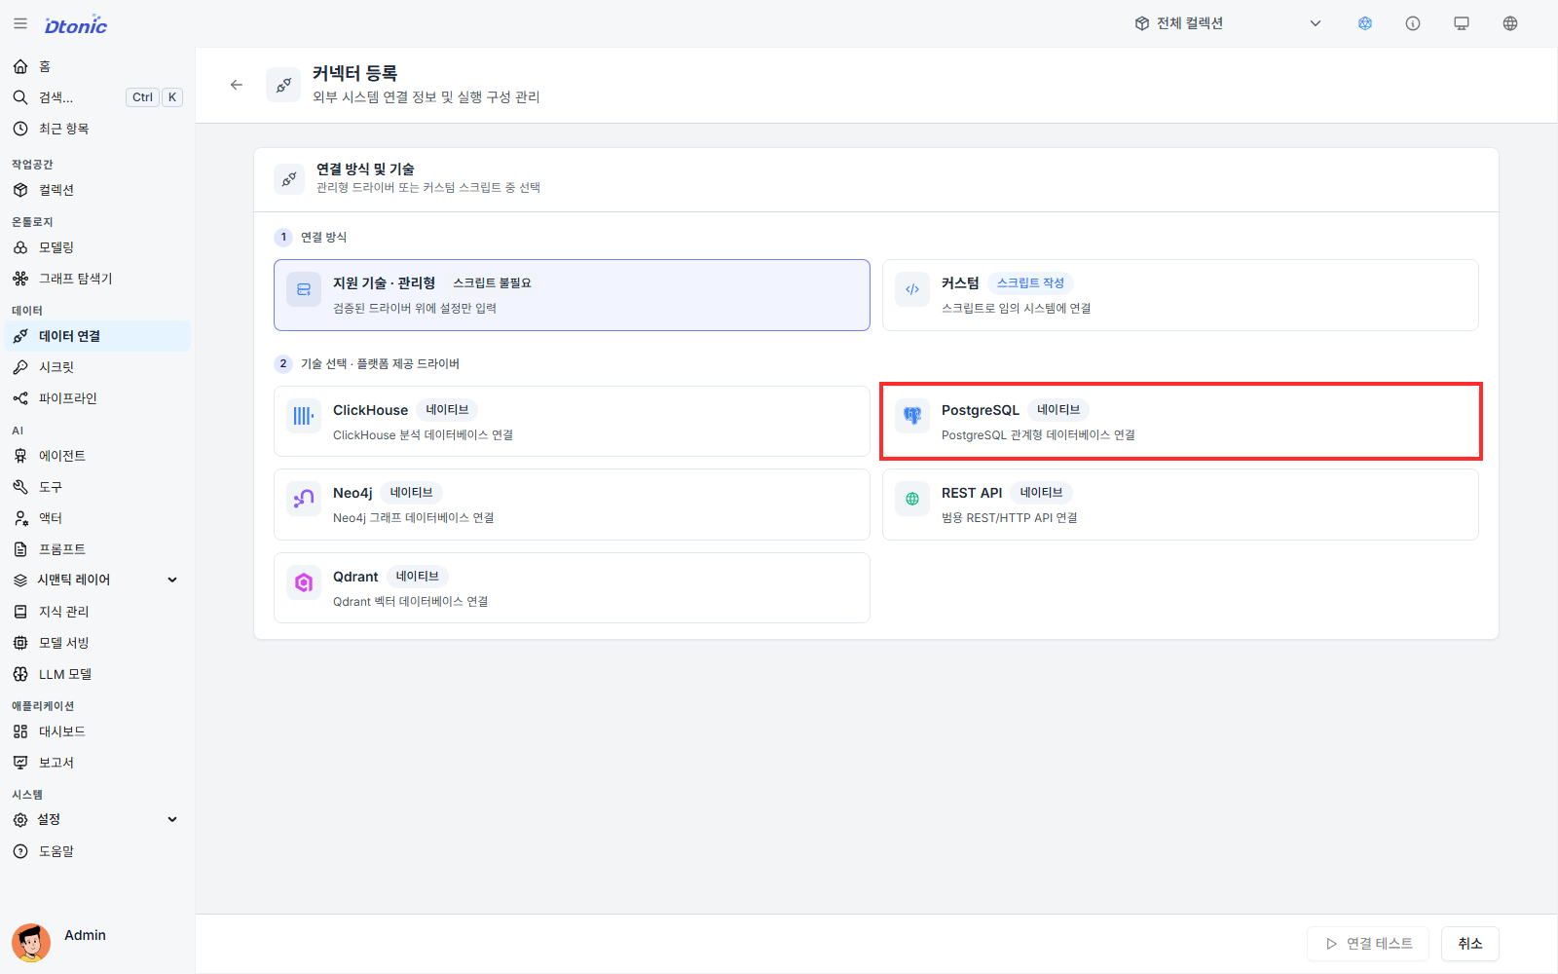Viewport: 1558px width, 974px height.
Task: Open the 보고서 menu item
Action: point(97,763)
